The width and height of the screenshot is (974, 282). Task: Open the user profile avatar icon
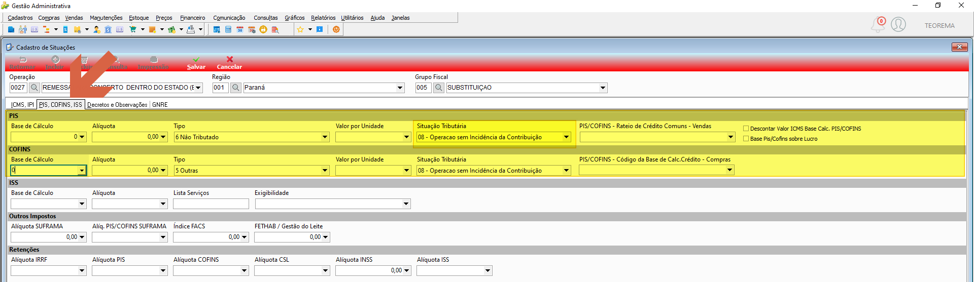point(898,24)
